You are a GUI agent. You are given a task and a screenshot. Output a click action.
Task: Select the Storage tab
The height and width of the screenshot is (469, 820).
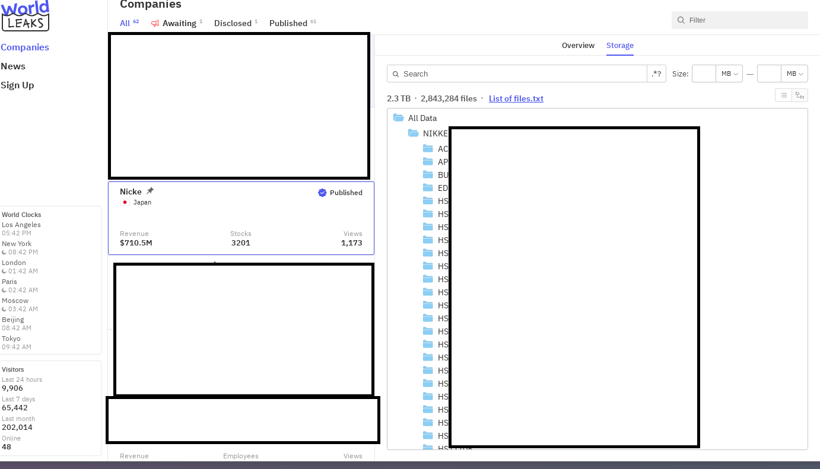[620, 46]
